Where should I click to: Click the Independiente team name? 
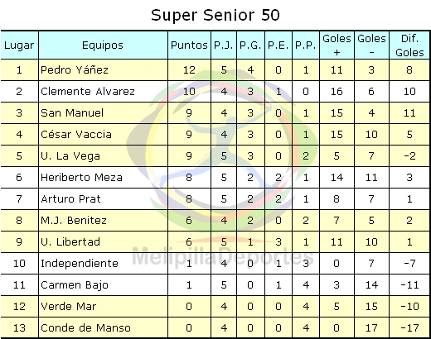[x=80, y=264]
